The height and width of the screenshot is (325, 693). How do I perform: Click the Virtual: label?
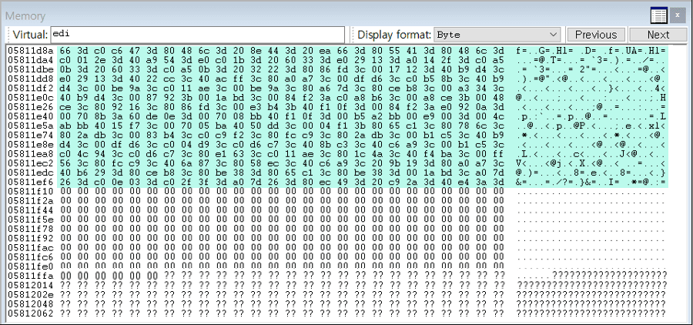click(30, 35)
